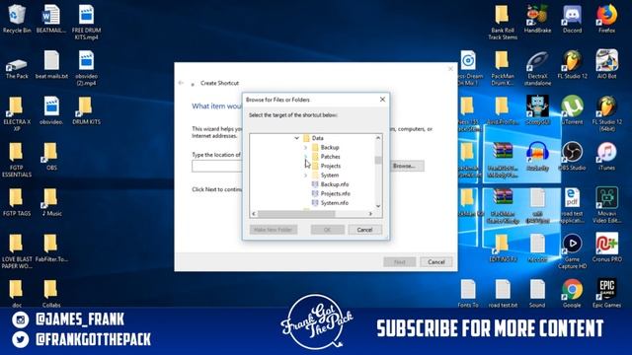
Task: Select the Discord desktop icon
Action: click(x=572, y=20)
